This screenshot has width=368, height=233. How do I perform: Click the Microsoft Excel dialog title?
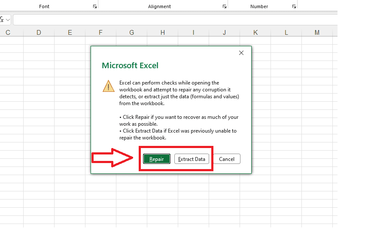pos(130,66)
